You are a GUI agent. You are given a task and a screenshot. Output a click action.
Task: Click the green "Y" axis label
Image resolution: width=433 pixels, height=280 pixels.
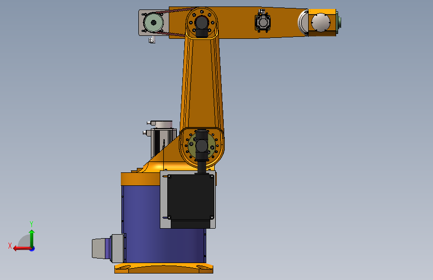(x=31, y=224)
